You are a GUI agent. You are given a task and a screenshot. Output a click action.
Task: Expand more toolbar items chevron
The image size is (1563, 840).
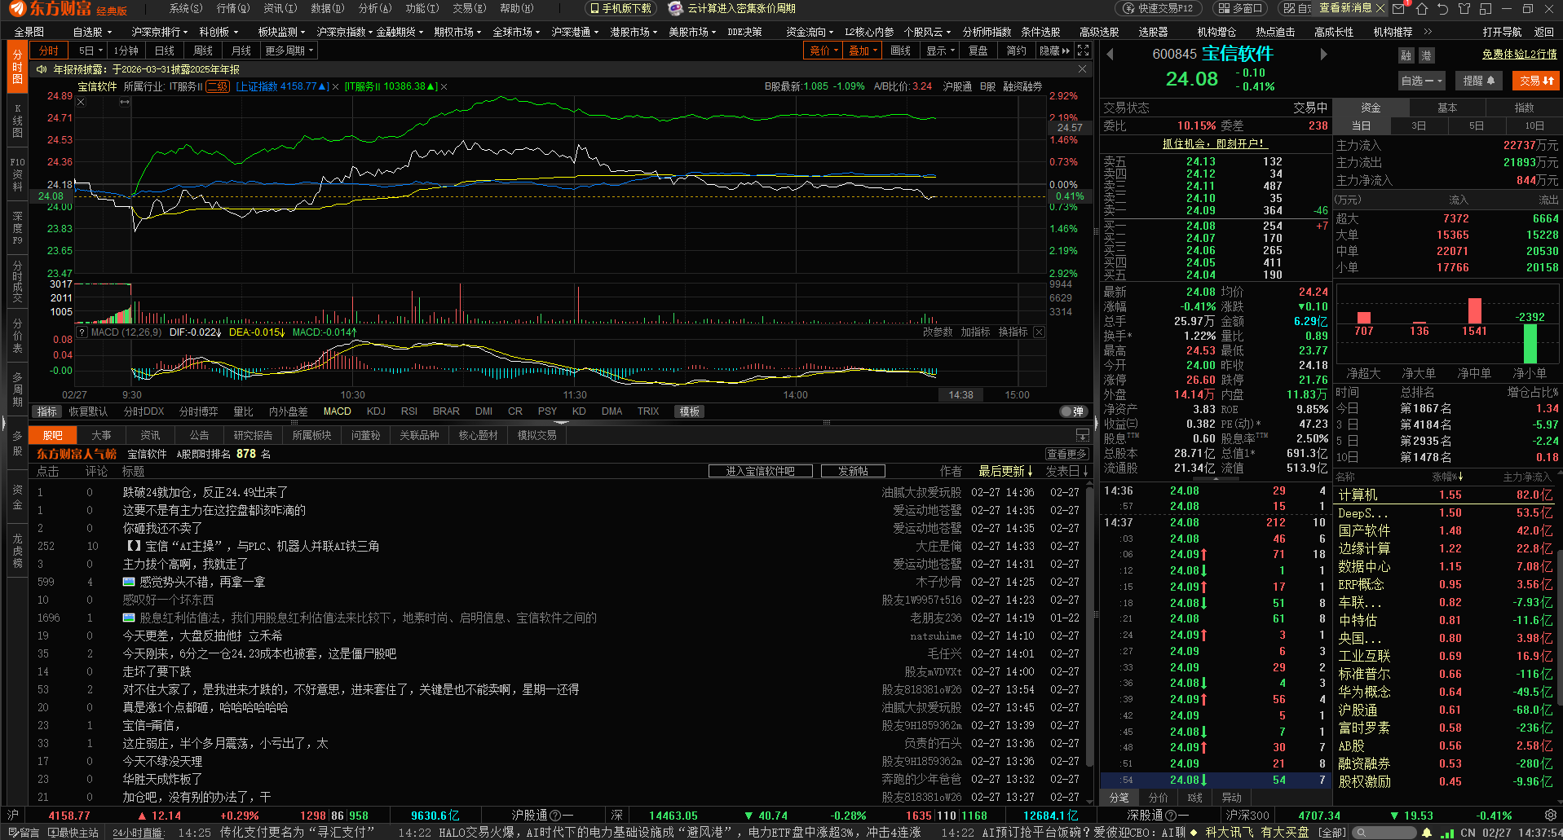(x=1428, y=32)
